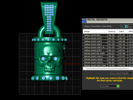Toggle the GV switch
Screen dimensions: 133x100
[x=124, y=26]
